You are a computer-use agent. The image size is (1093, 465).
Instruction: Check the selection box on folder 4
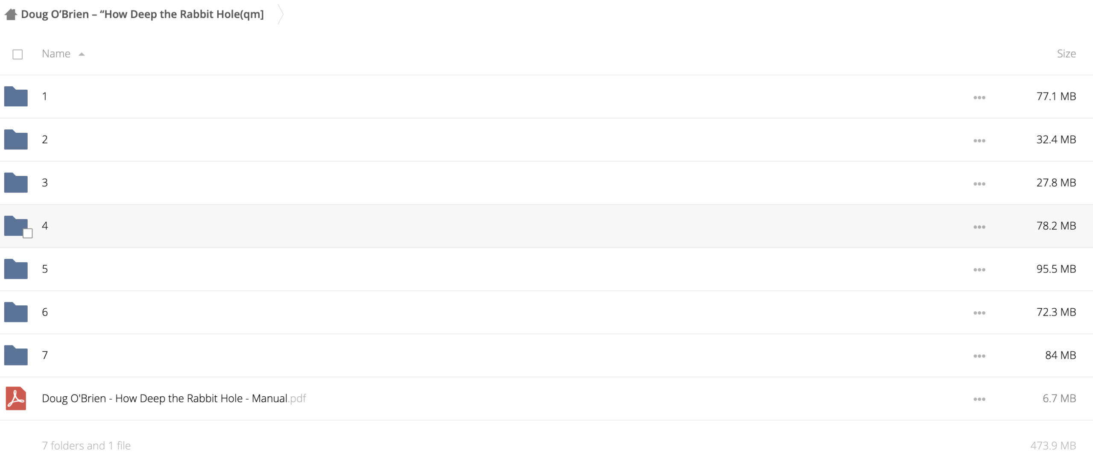(x=28, y=233)
